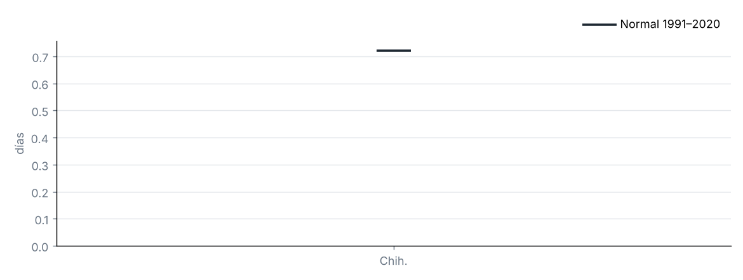Viewport: 743px width, 280px height.
Task: Click the 0.2 y-axis tick label
Action: (41, 193)
